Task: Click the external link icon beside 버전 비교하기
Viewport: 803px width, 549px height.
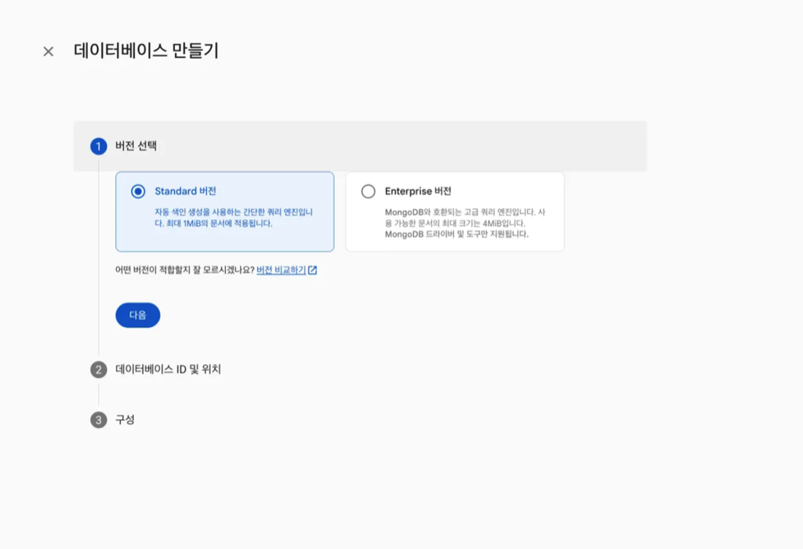Action: pos(313,271)
